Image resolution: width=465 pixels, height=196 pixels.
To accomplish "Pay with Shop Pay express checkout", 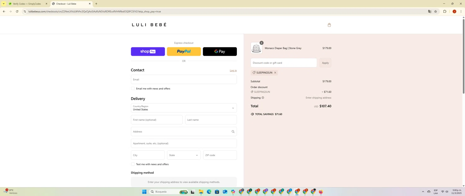I will (x=148, y=52).
